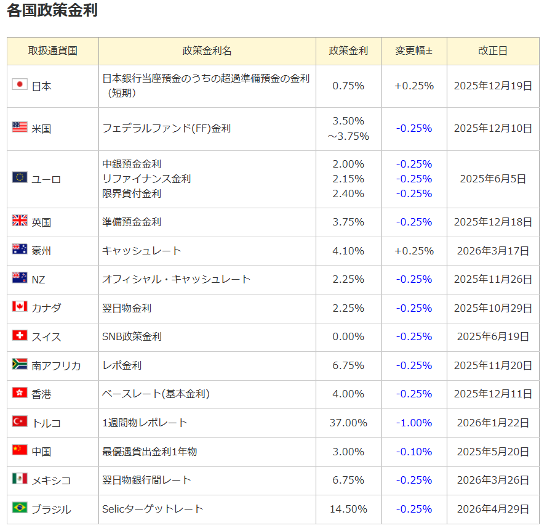Click the Australia flag beside 豪州

point(20,249)
